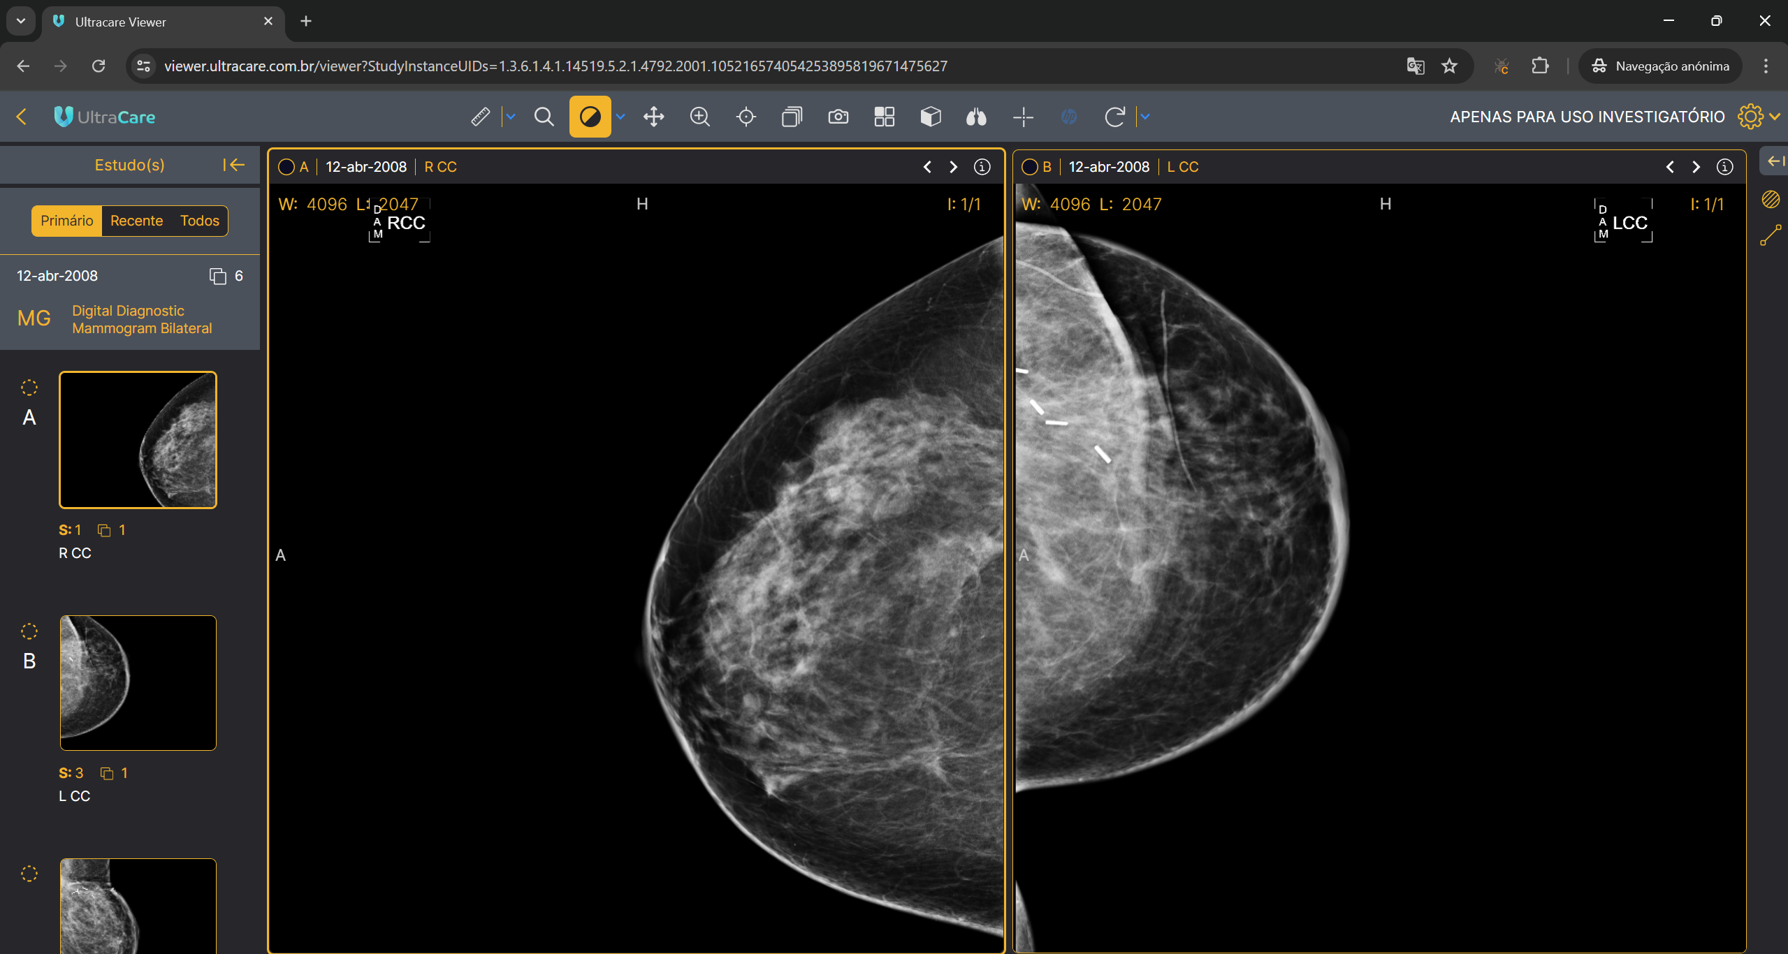Viewport: 1788px width, 954px height.
Task: Activate the pan (move arrows) tool
Action: (653, 117)
